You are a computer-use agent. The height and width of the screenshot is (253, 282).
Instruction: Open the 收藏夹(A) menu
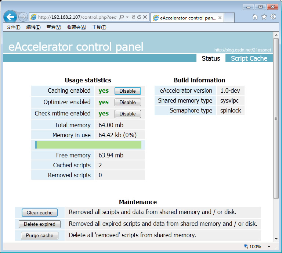click(77, 27)
